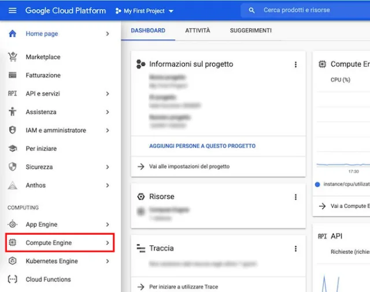
Task: Switch to the SUGGERIMENTI tab
Action: click(251, 31)
